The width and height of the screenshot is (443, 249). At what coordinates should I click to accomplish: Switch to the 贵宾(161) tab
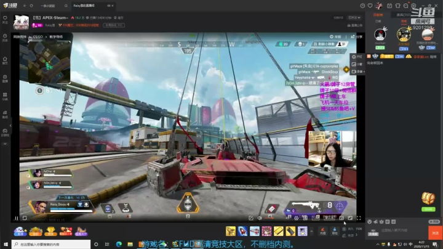pyautogui.click(x=403, y=15)
